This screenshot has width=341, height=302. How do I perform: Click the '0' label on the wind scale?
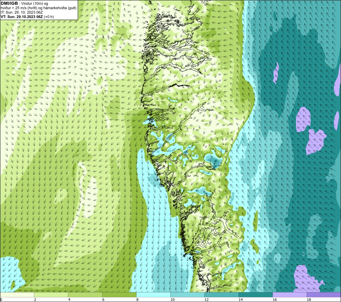point(1,300)
